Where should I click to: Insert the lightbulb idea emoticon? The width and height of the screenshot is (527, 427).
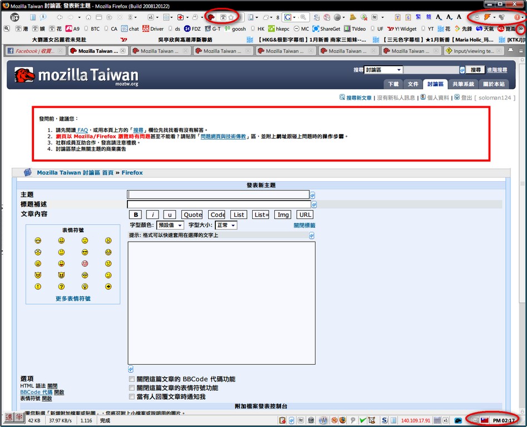click(x=85, y=287)
